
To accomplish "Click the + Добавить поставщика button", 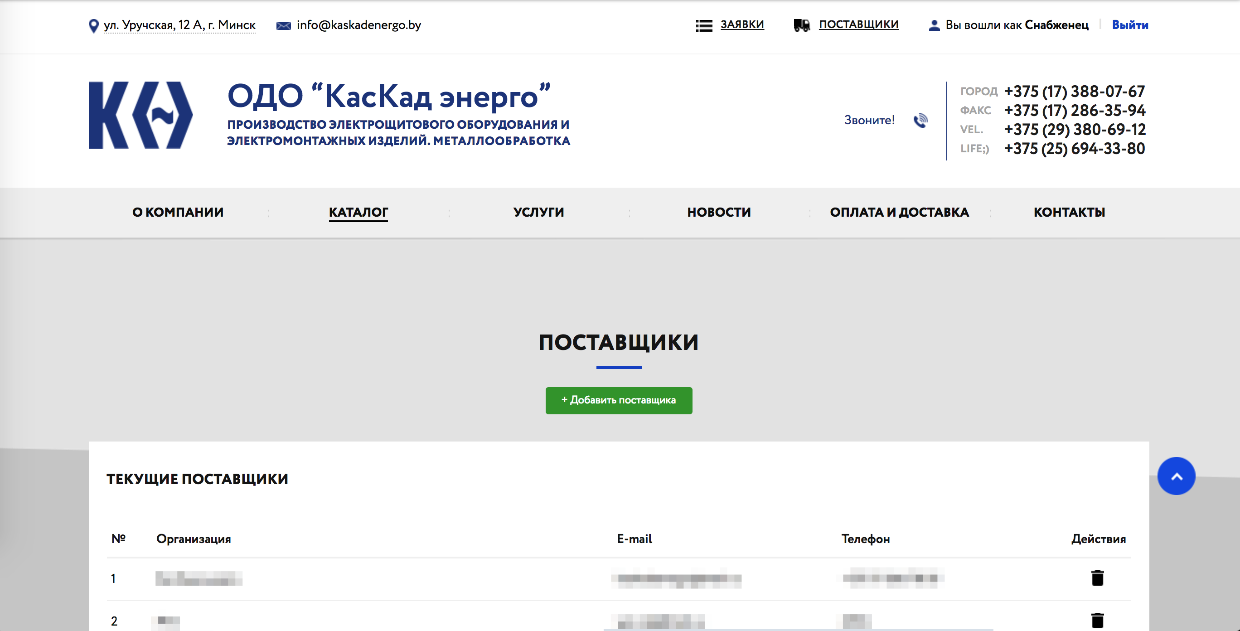I will point(619,400).
